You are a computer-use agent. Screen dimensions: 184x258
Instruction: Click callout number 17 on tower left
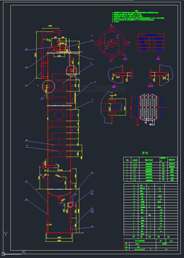click(26, 181)
